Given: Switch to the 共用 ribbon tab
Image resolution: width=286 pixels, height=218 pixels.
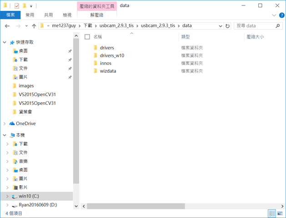Looking at the screenshot, I should point(49,15).
